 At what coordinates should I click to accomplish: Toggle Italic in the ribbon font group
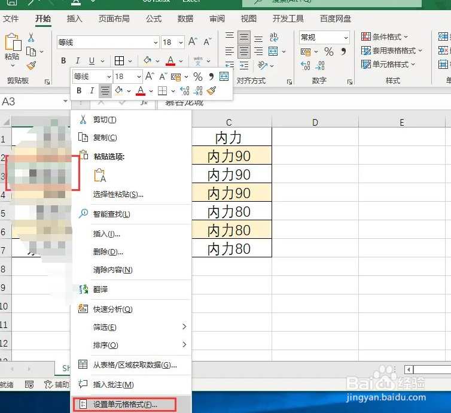point(78,60)
